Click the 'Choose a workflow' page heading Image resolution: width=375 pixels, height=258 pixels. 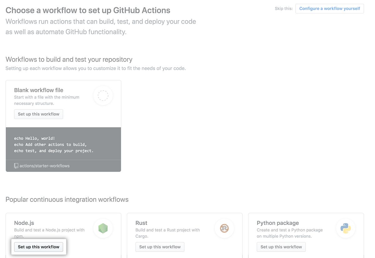click(87, 10)
